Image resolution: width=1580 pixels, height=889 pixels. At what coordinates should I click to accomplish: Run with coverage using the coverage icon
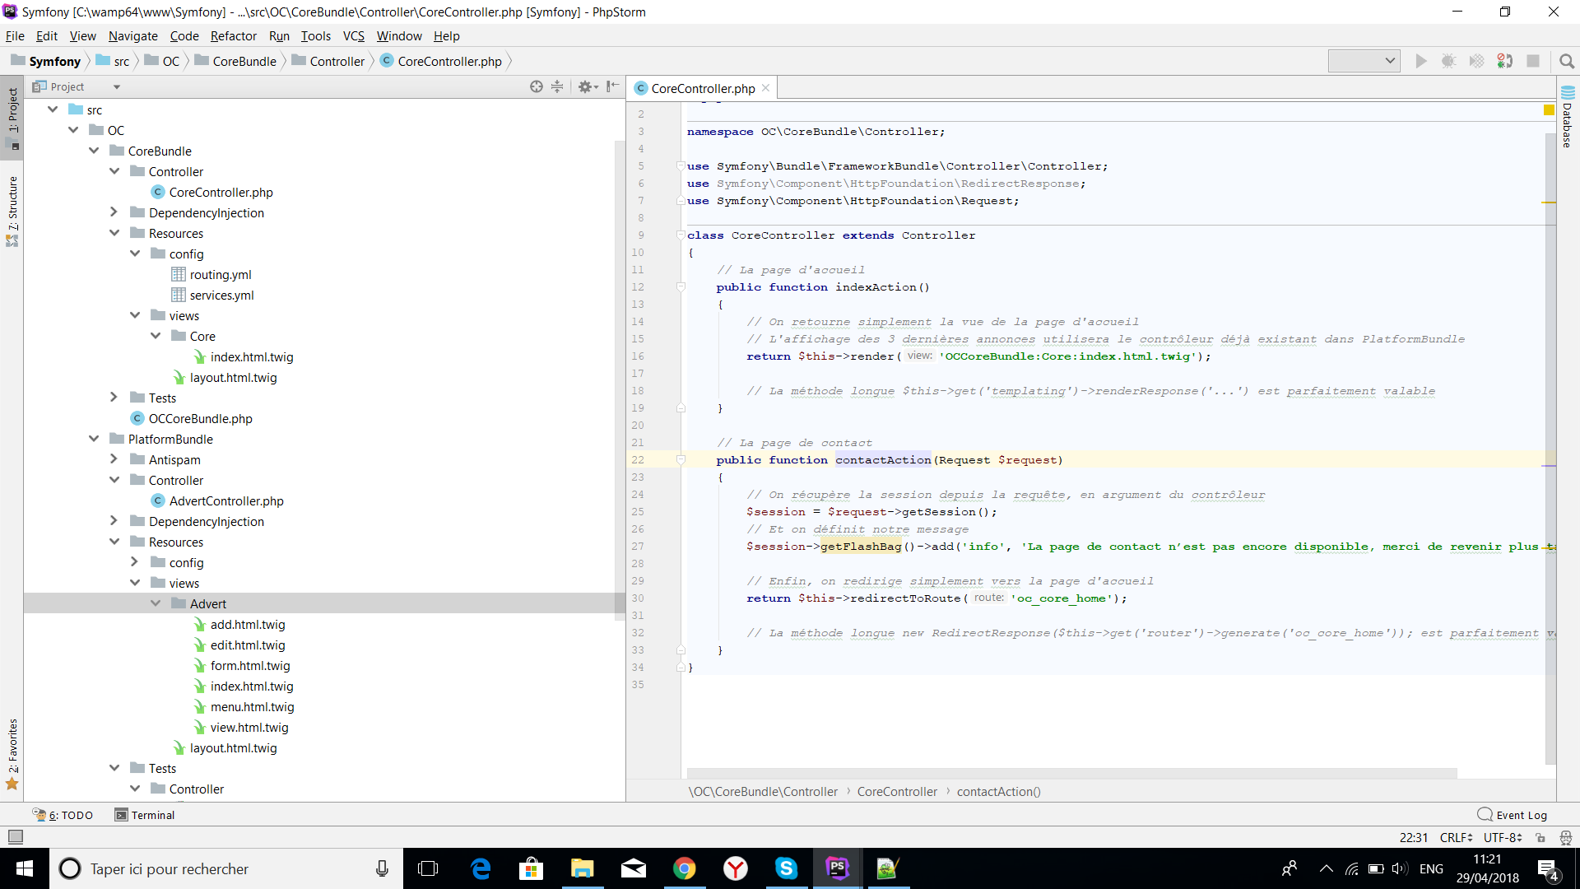(1477, 61)
